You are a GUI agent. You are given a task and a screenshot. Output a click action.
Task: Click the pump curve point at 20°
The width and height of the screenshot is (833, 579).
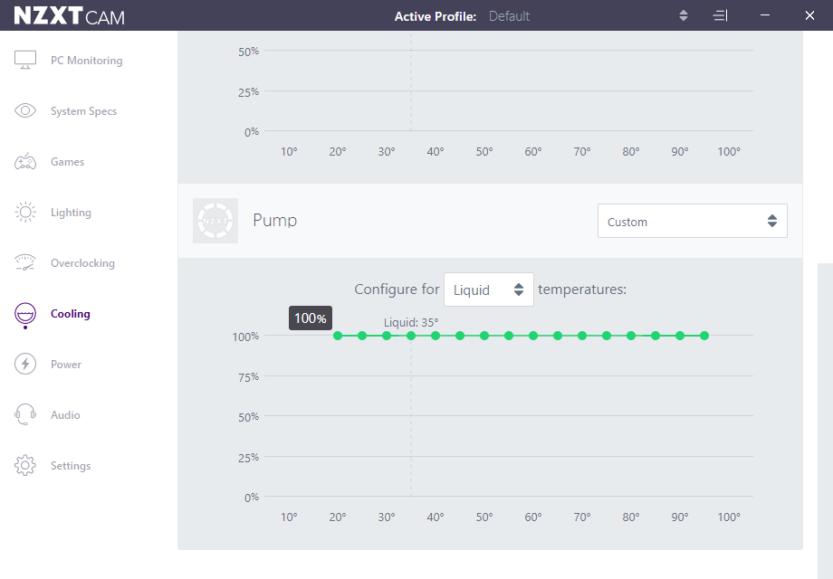(x=338, y=336)
